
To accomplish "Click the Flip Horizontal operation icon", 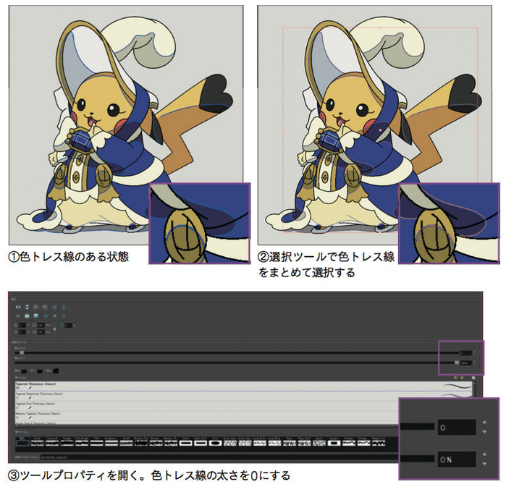I will (18, 307).
